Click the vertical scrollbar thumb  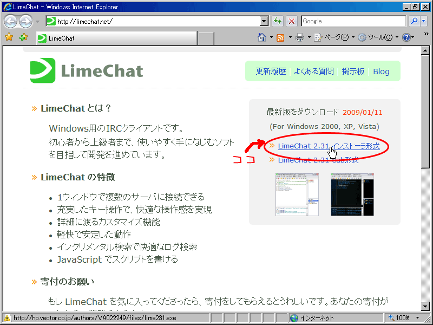[425, 111]
